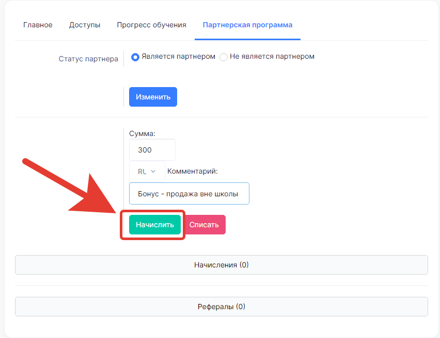
Task: Open the Главное tab
Action: tap(38, 25)
